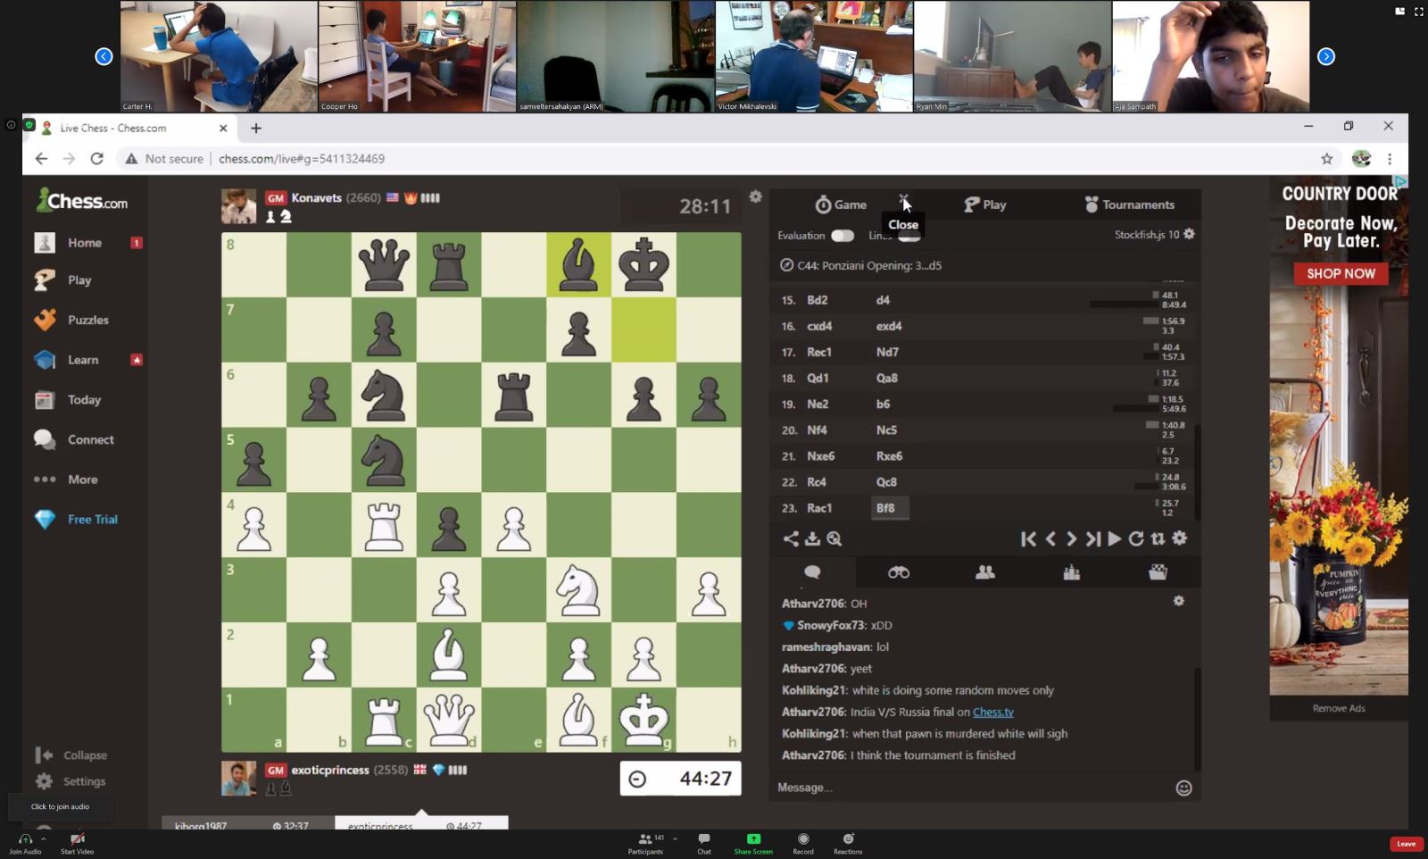Click Remove Ads link
The image size is (1428, 859).
pos(1339,708)
